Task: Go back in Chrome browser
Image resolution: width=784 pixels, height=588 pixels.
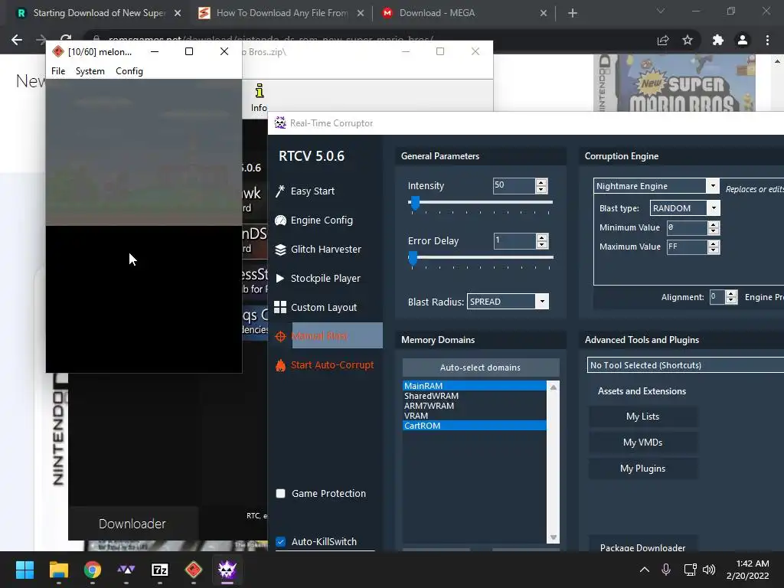Action: click(17, 40)
